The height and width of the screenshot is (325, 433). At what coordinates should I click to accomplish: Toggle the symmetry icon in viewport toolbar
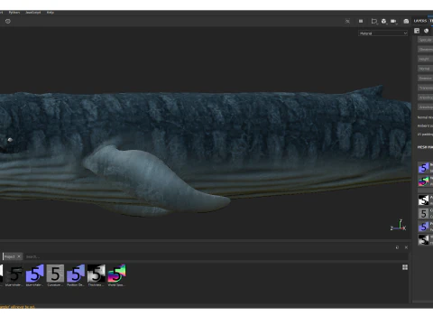[x=347, y=21]
